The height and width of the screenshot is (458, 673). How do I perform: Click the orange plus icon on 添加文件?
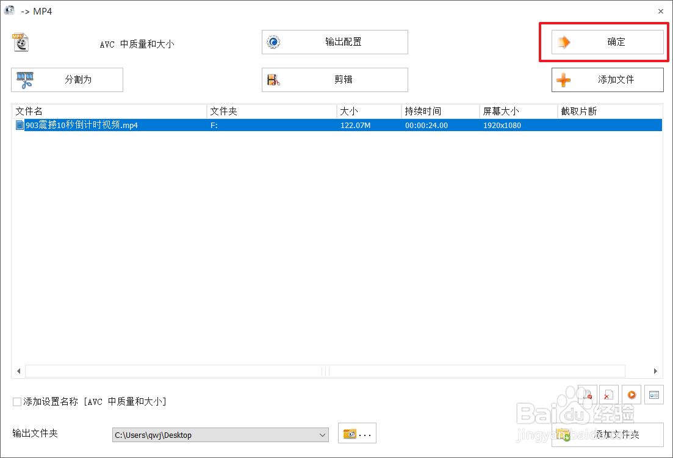[564, 79]
